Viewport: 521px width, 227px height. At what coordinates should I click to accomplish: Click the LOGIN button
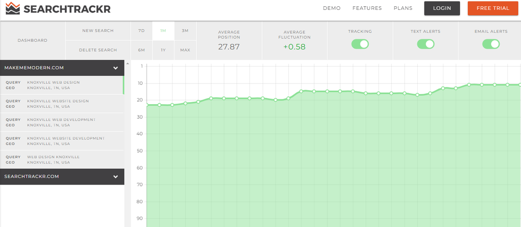(442, 8)
